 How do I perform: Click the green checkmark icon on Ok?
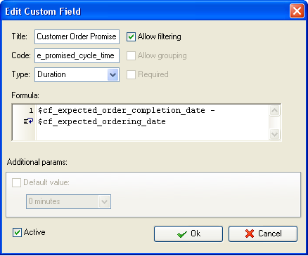pos(182,234)
